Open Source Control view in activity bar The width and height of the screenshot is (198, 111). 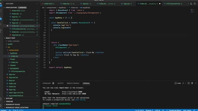pyautogui.click(x=1, y=18)
